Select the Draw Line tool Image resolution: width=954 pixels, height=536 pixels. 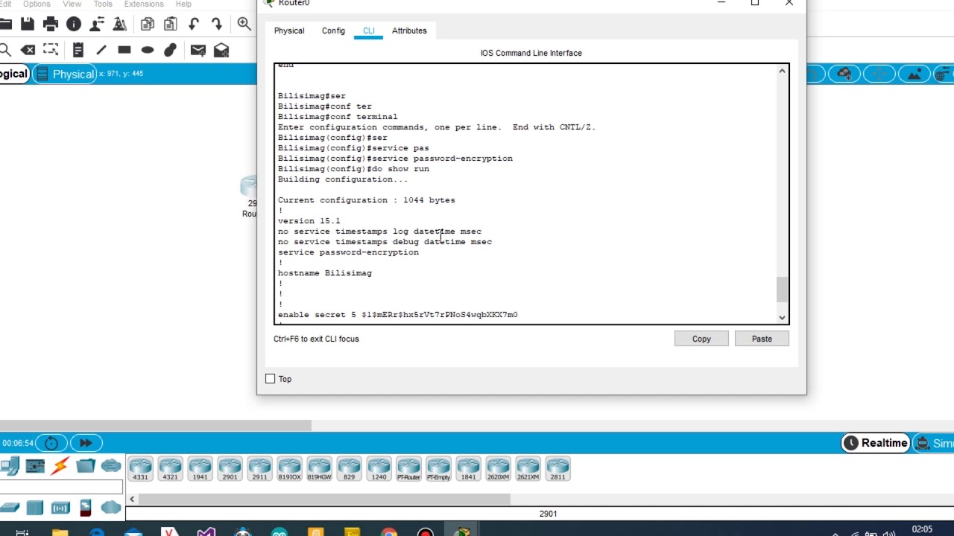click(x=101, y=50)
